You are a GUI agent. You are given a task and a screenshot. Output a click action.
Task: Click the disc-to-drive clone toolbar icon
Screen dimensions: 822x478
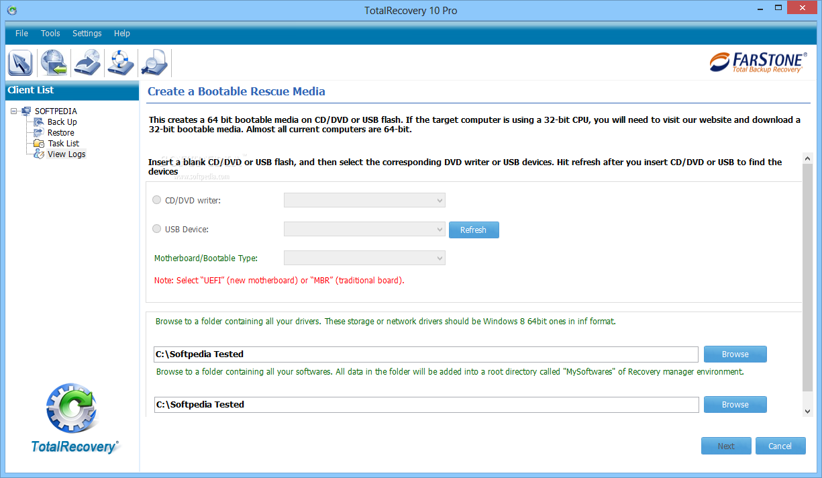click(87, 63)
